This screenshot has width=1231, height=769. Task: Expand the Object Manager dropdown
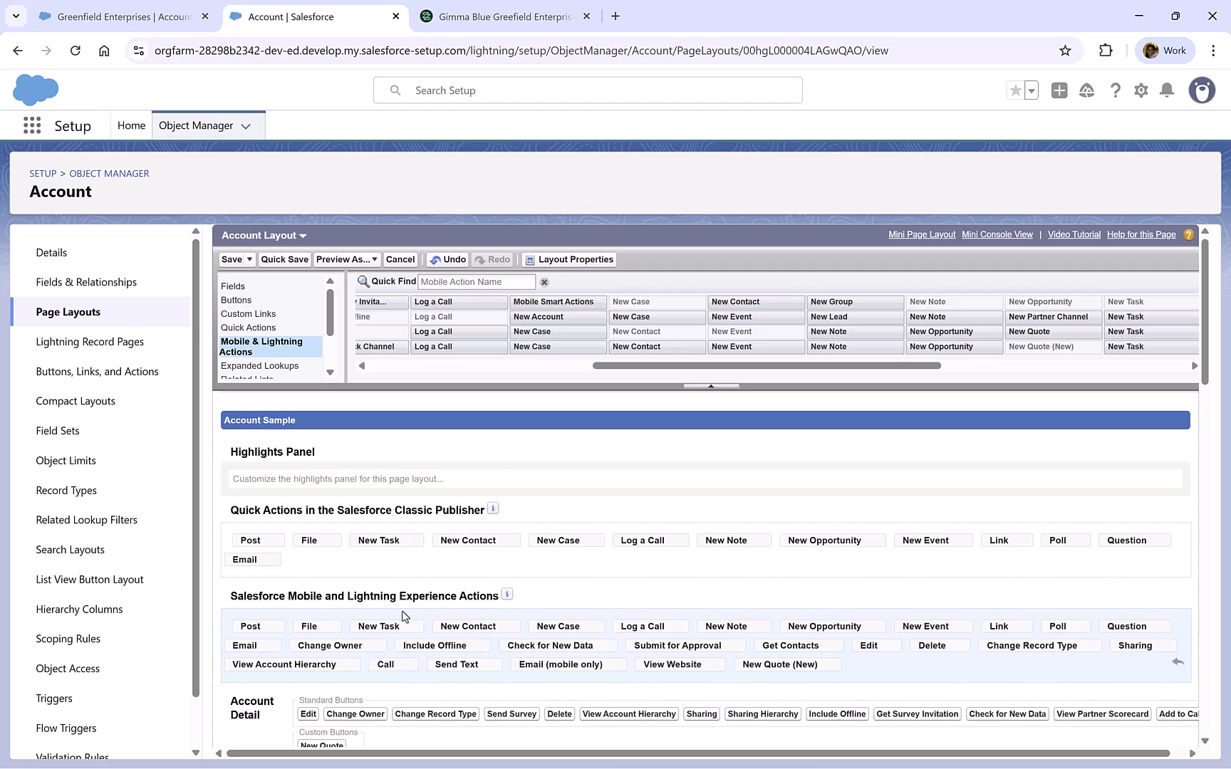pyautogui.click(x=246, y=125)
